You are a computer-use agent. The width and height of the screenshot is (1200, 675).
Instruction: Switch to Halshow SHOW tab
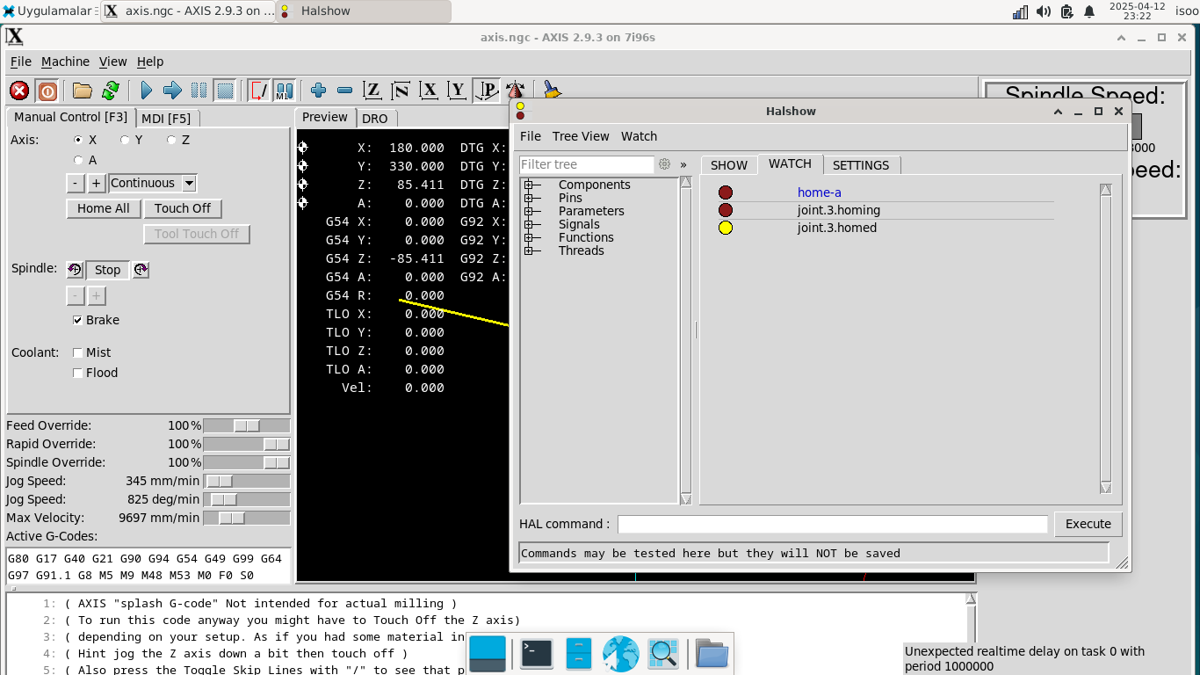[729, 165]
